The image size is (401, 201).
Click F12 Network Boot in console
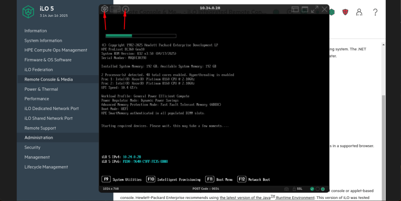point(254,179)
